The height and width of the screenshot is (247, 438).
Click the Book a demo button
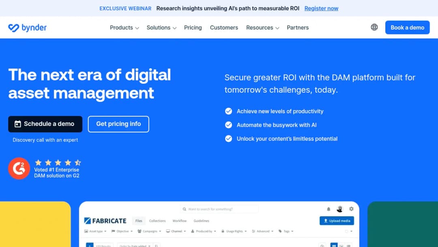point(407,27)
